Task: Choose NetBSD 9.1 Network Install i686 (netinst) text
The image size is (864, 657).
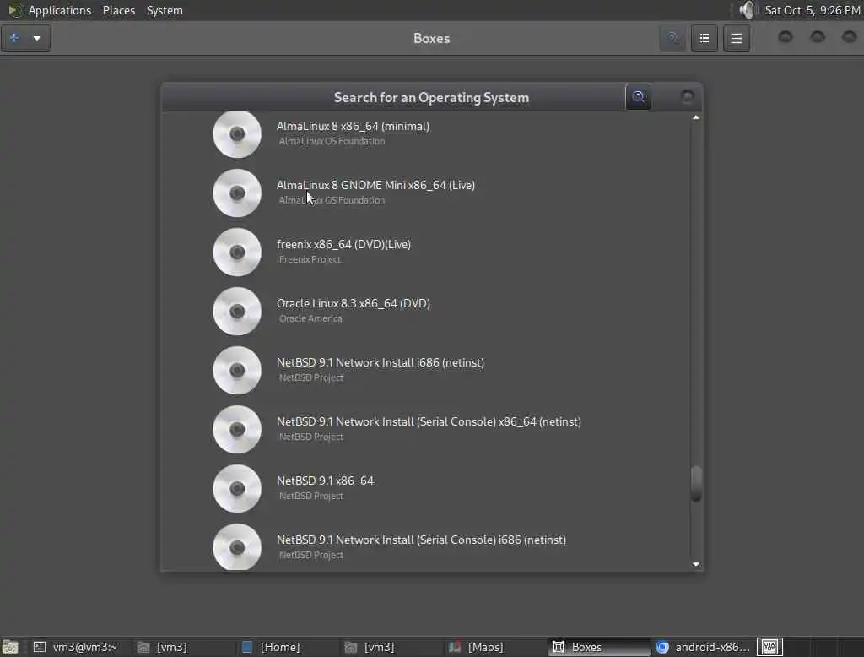Action: (x=381, y=362)
